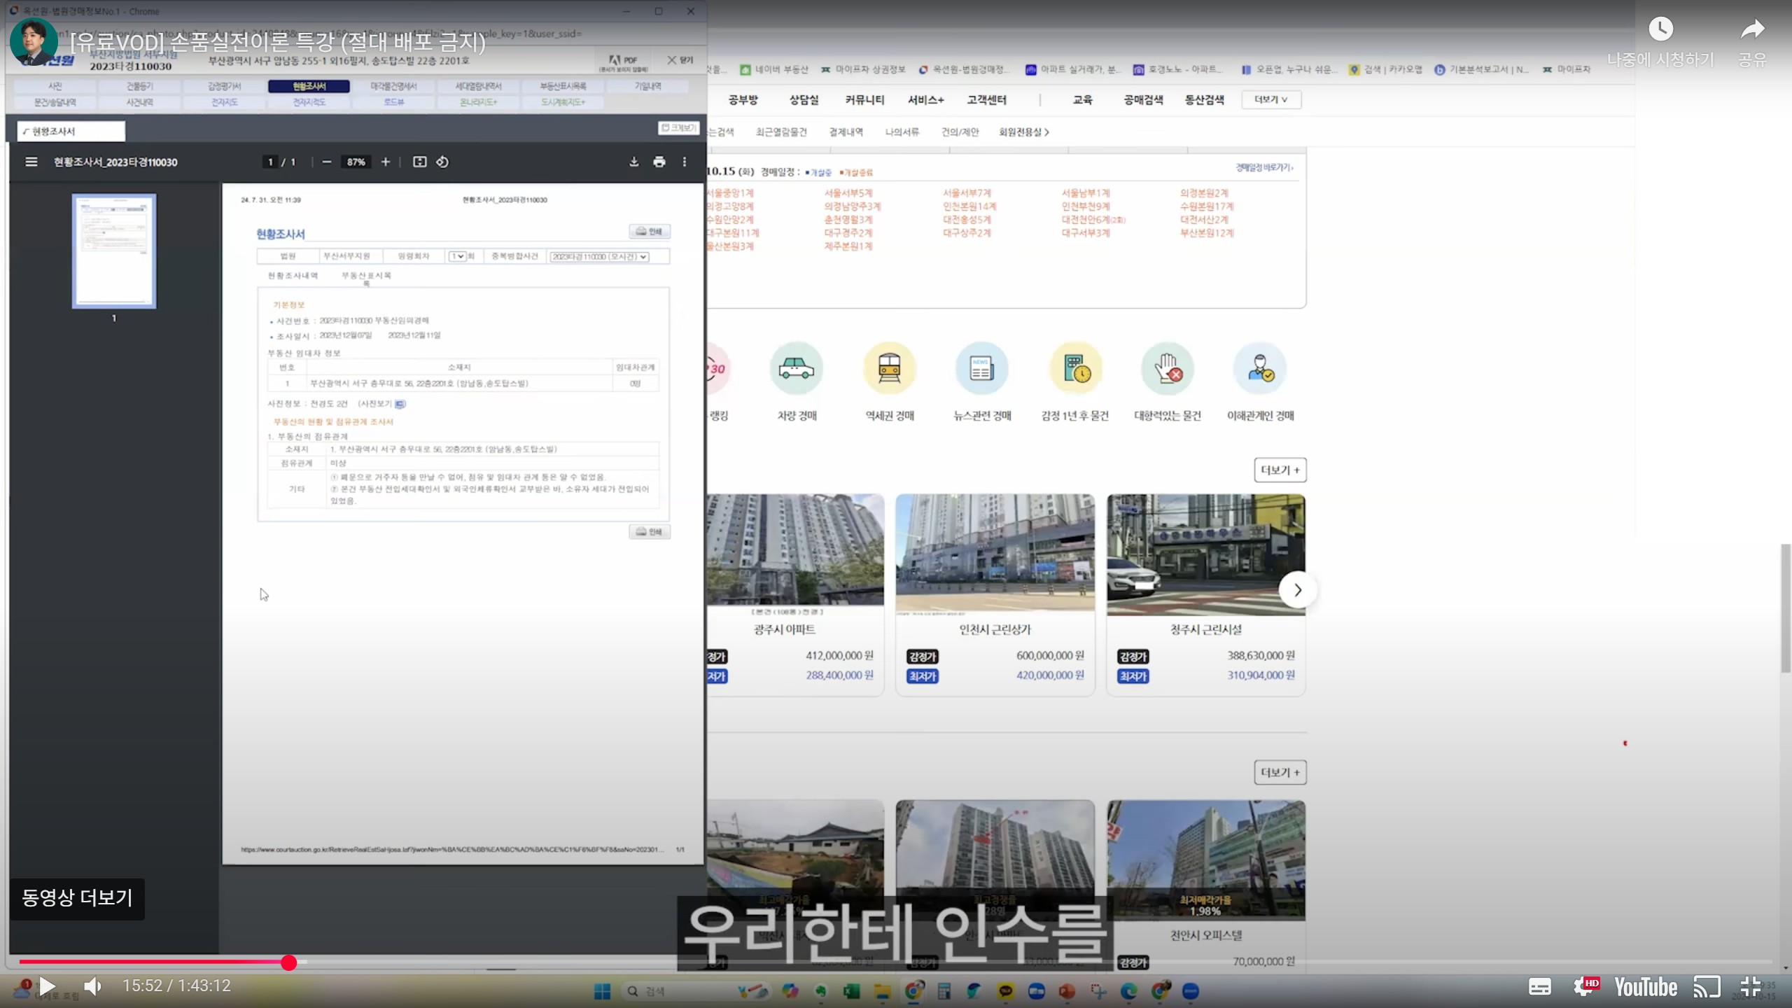
Task: Expand the 더보기 navigation dropdown
Action: pyautogui.click(x=1271, y=99)
